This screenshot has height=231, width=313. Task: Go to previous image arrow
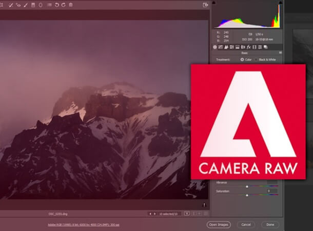[150, 214]
